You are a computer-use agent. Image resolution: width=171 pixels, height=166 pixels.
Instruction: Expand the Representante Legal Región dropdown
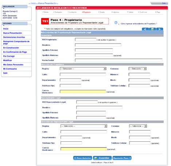(x=84, y=126)
